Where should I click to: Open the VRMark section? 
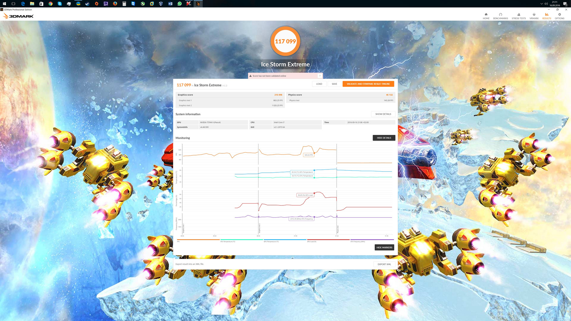(x=534, y=16)
